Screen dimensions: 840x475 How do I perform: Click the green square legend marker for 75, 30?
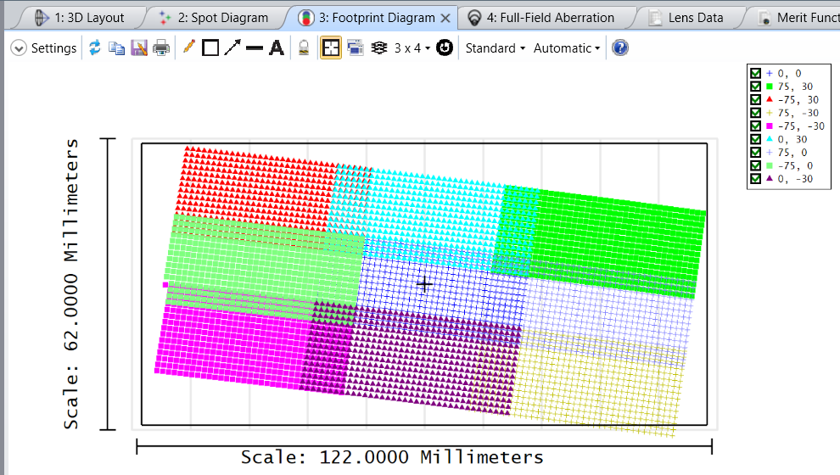(x=770, y=87)
